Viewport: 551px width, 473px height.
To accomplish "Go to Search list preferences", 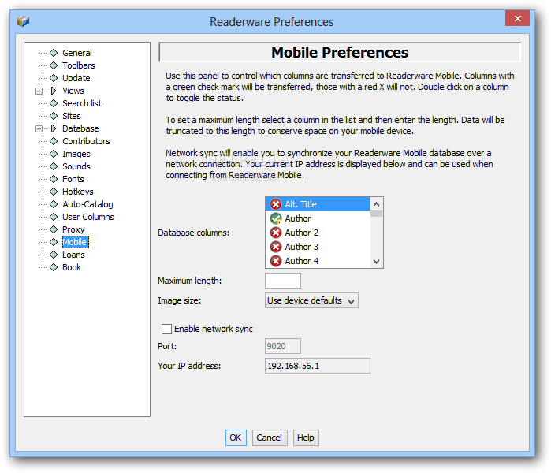I will (82, 103).
